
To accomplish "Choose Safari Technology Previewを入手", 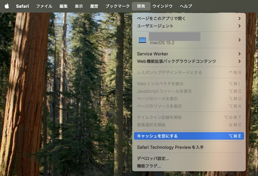I will click(189, 147).
